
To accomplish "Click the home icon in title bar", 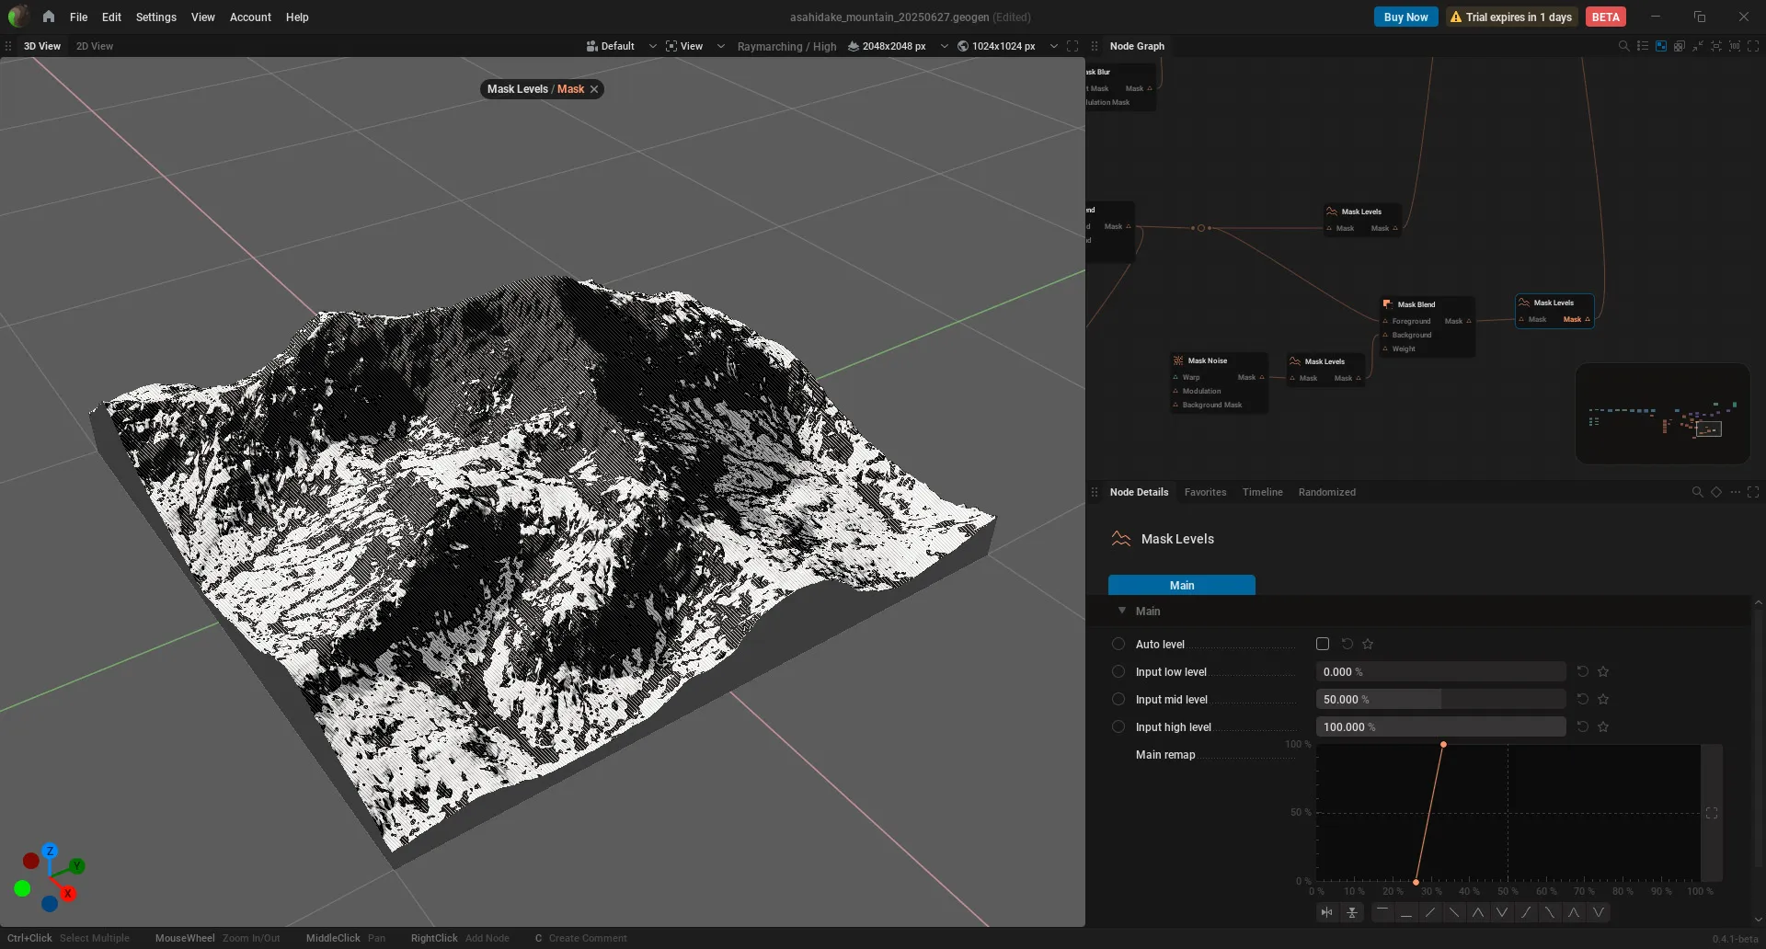I will pos(49,17).
